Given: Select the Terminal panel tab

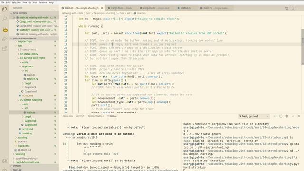Looking at the screenshot, I should coord(112,116).
